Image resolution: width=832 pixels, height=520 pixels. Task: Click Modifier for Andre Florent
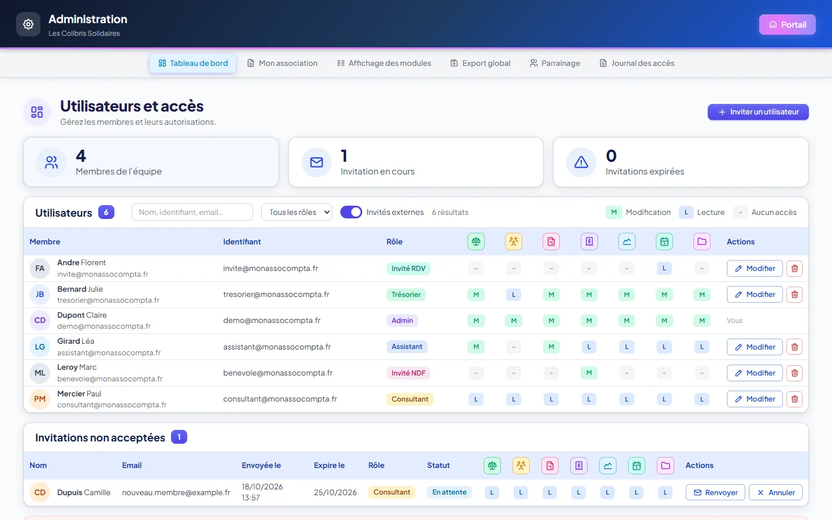[x=755, y=269]
